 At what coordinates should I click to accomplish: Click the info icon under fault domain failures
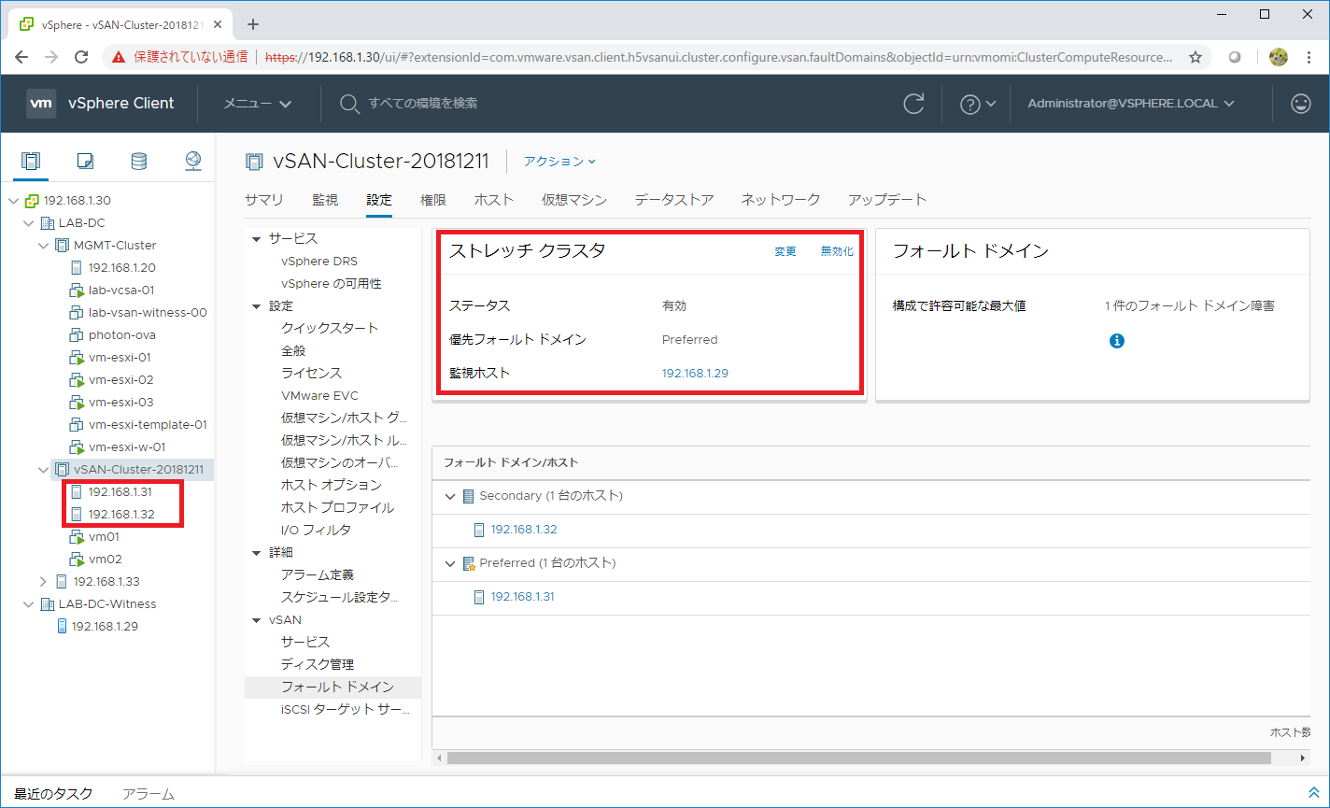[x=1116, y=341]
